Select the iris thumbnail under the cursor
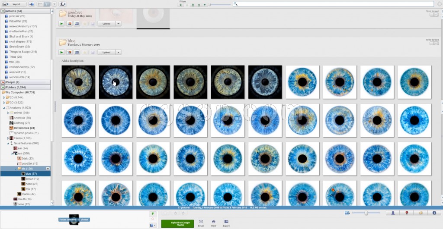Image resolution: width=443 pixels, height=229 pixels. coord(116,82)
